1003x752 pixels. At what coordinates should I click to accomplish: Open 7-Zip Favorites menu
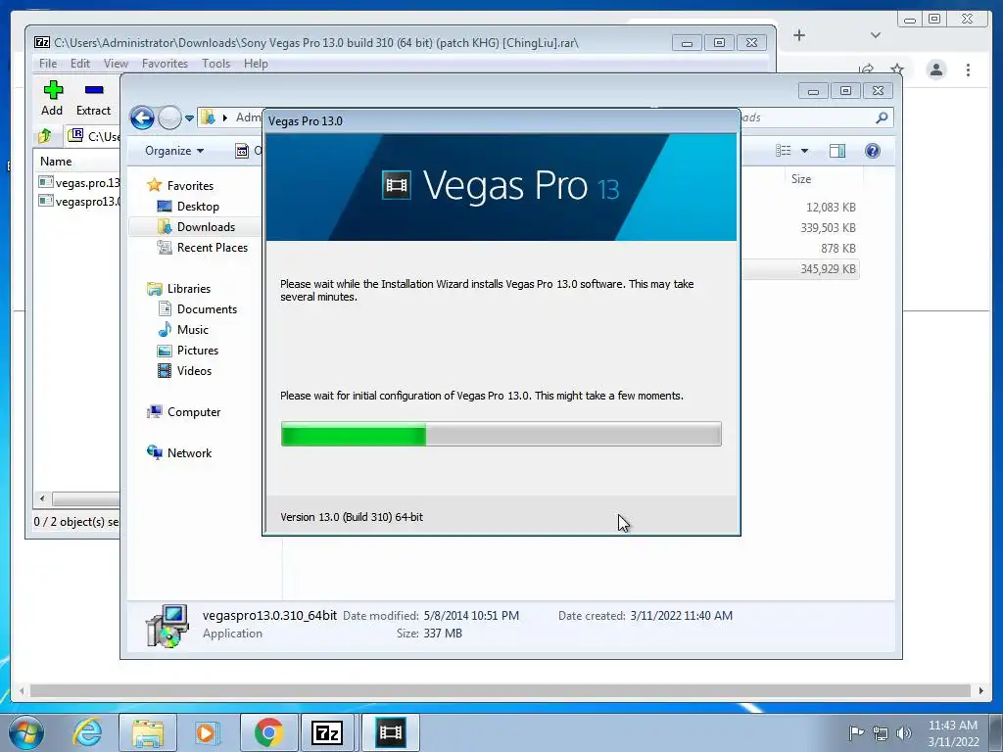165,64
